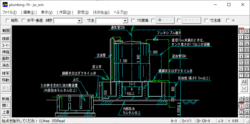Screen dimensions: 250x124
Task: Pick the 面取 (chamfer) tool
Action: (6, 58)
